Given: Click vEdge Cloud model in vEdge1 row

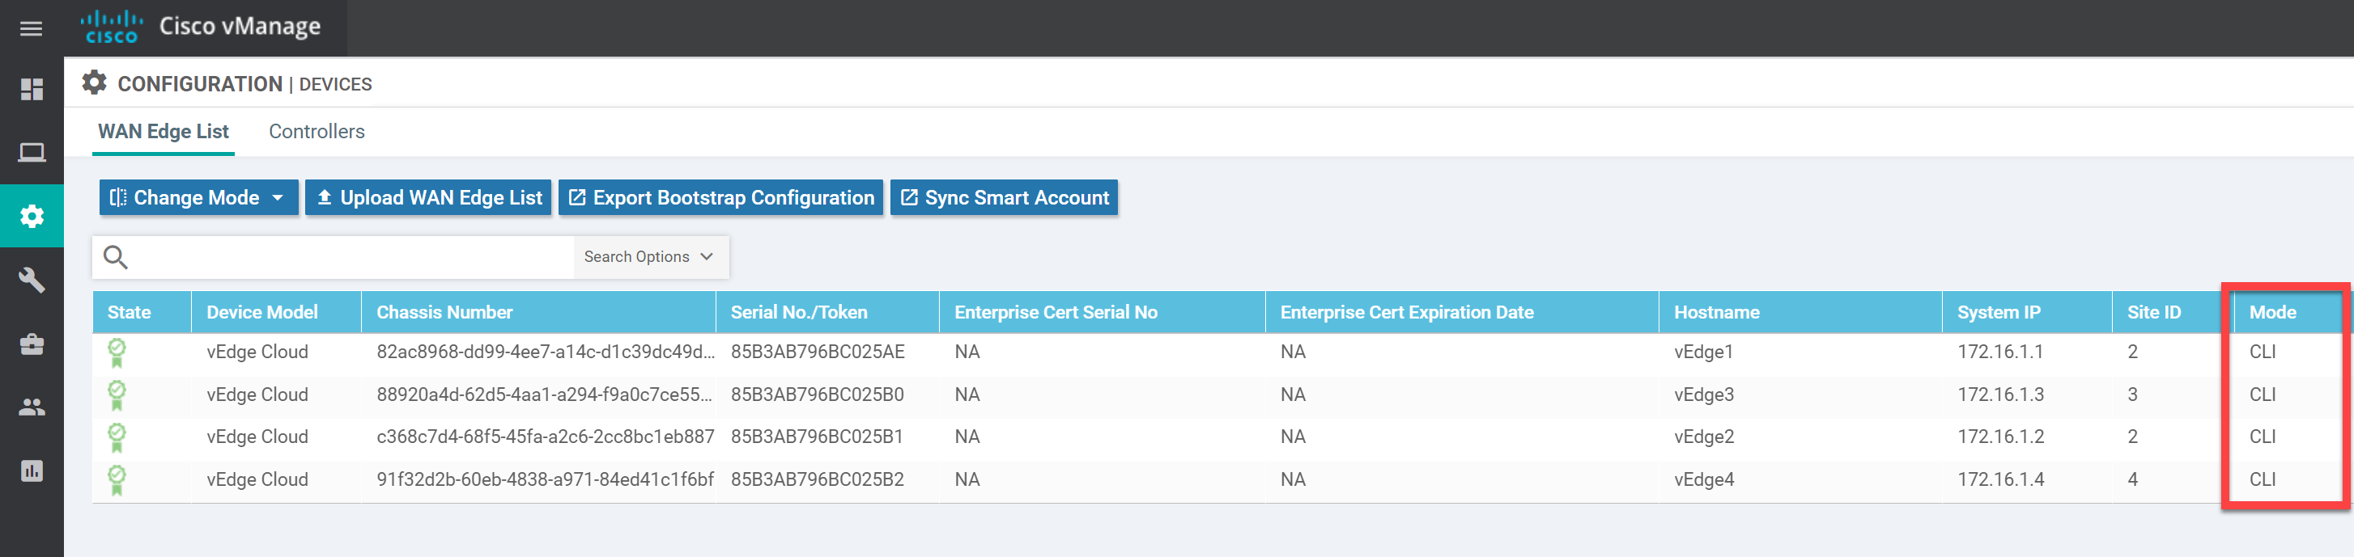Looking at the screenshot, I should point(257,352).
